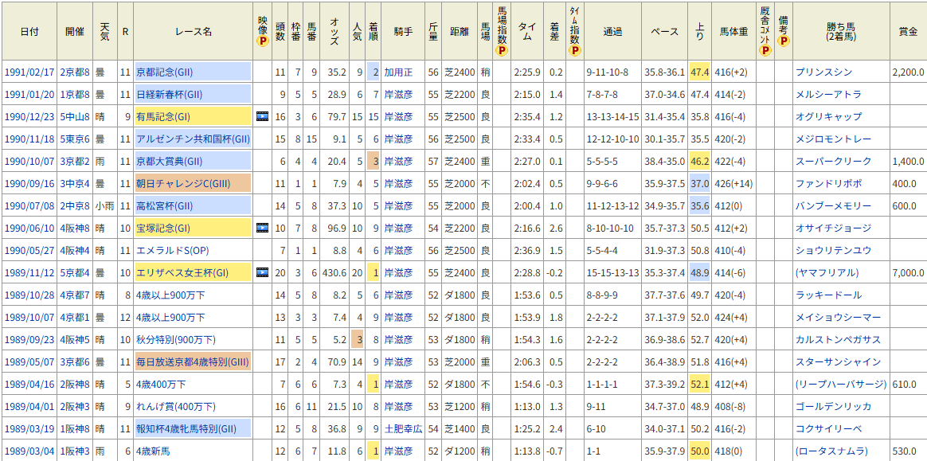Click the 日付 column header
The width and height of the screenshot is (927, 461).
pos(29,32)
